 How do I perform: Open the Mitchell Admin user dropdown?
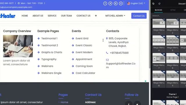pyautogui.click(x=115, y=16)
